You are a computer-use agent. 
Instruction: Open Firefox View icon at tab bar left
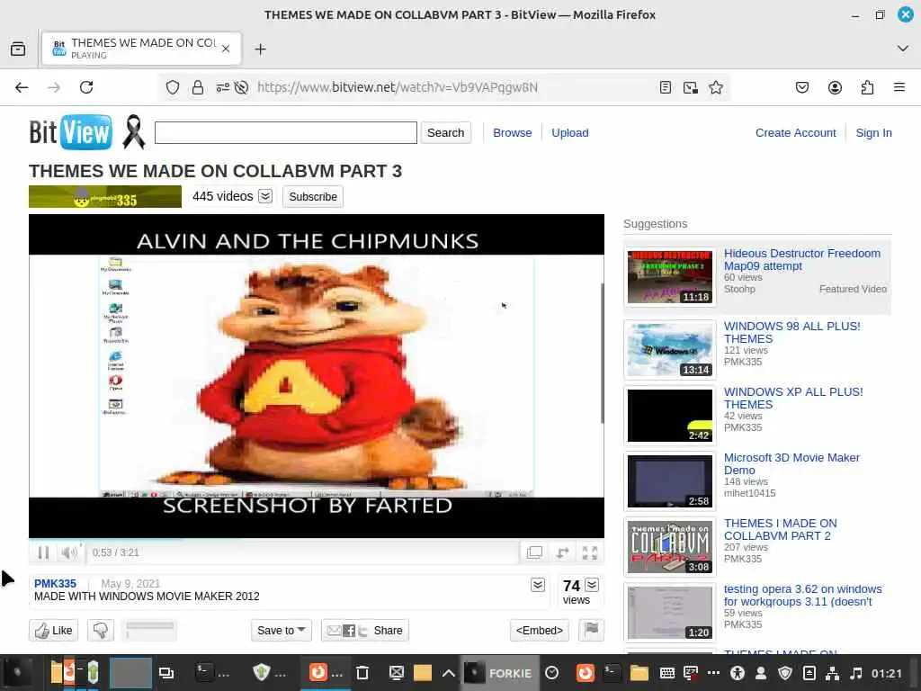click(x=18, y=49)
